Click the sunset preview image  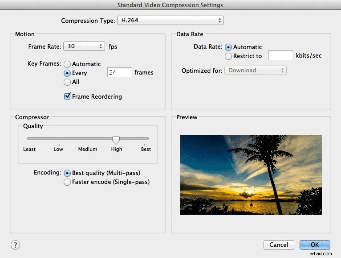(251, 175)
